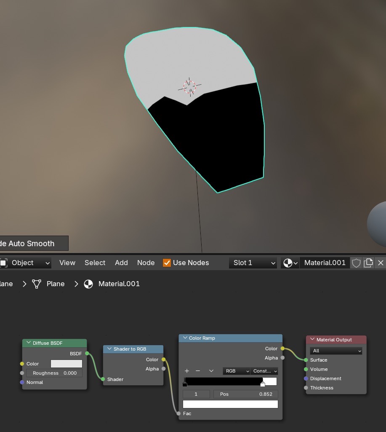Viewport: 386px width, 432px height.
Task: Open the Object shader type dropdown
Action: tap(25, 263)
